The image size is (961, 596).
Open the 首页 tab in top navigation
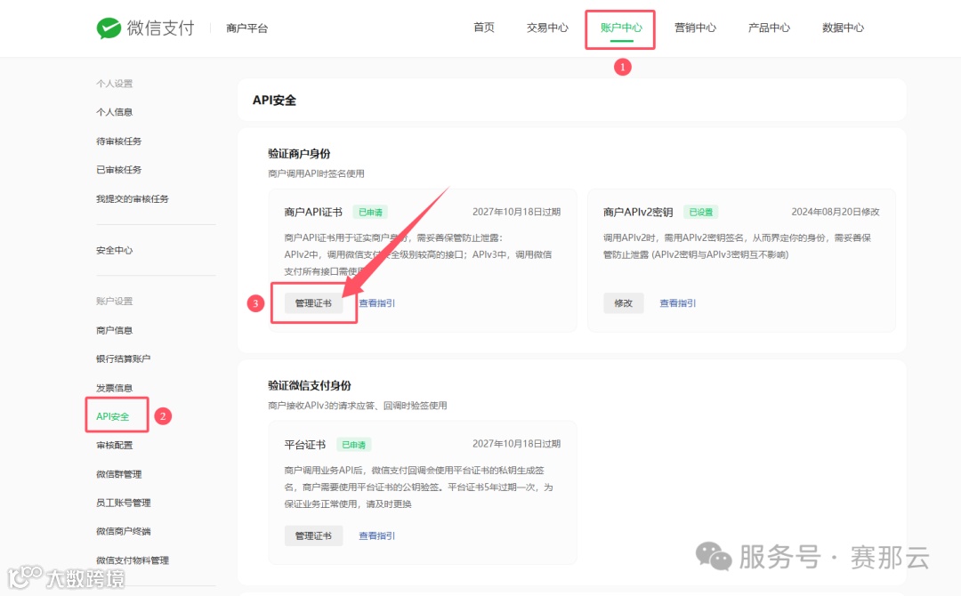tap(483, 28)
